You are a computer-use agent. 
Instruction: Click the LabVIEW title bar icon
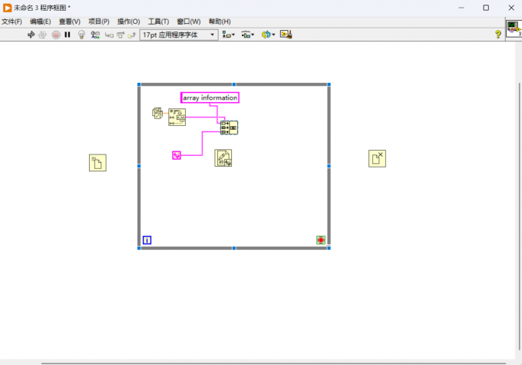pos(7,8)
